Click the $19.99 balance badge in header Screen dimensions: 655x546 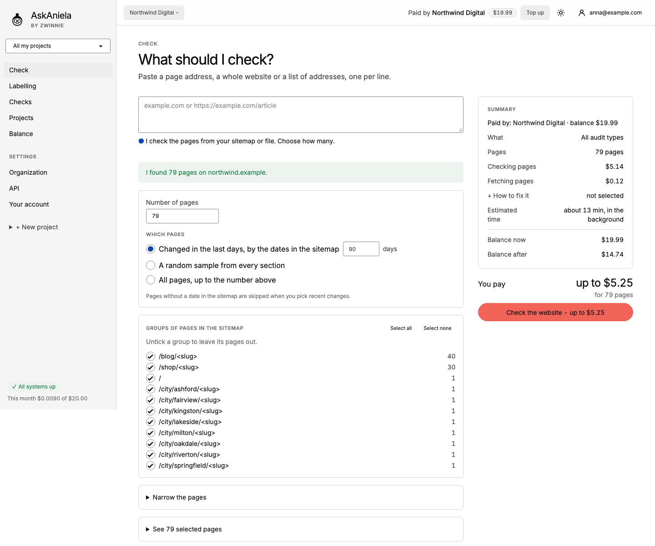(x=503, y=13)
